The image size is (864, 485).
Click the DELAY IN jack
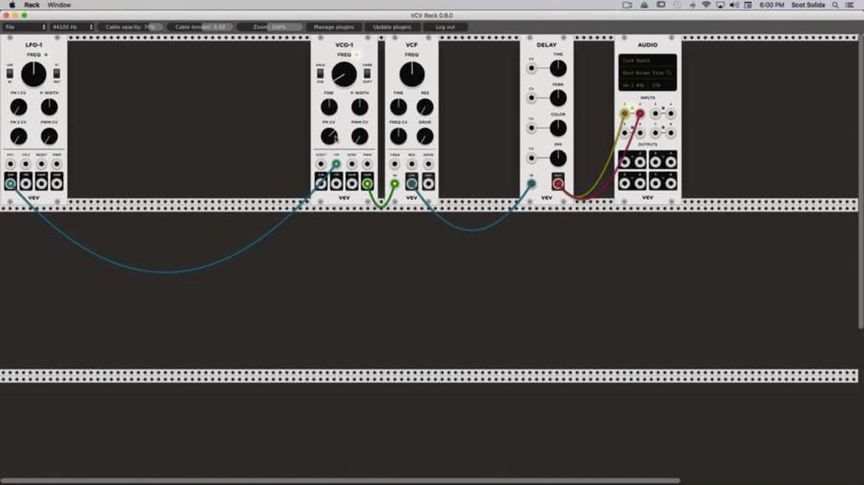pos(531,184)
